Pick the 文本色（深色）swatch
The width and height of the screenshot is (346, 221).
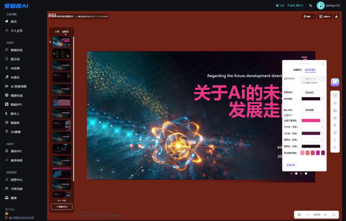[311, 127]
